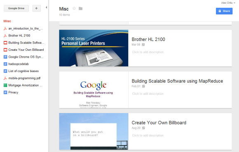Open Create Your Own Billboard title link
Image resolution: width=239 pixels, height=152 pixels.
pos(159,123)
